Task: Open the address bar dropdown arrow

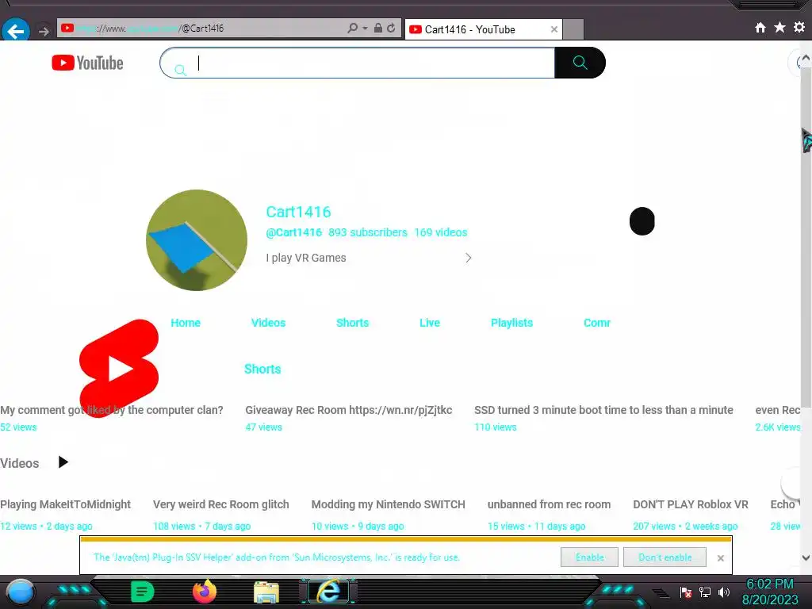Action: 365,29
